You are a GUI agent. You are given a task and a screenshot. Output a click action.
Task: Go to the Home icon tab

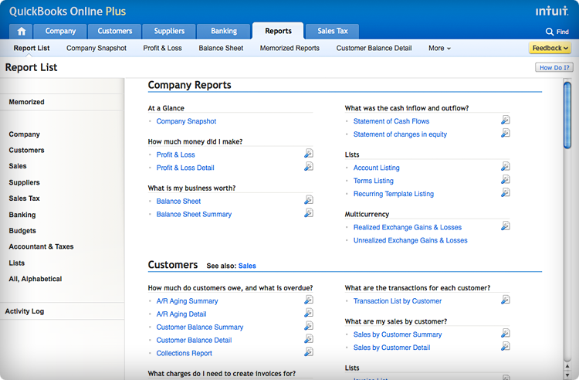(x=22, y=32)
